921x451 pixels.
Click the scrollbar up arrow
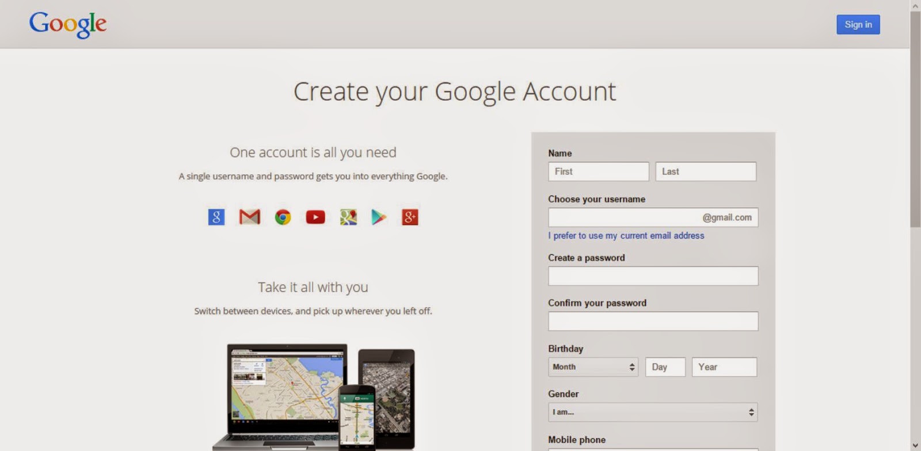915,5
